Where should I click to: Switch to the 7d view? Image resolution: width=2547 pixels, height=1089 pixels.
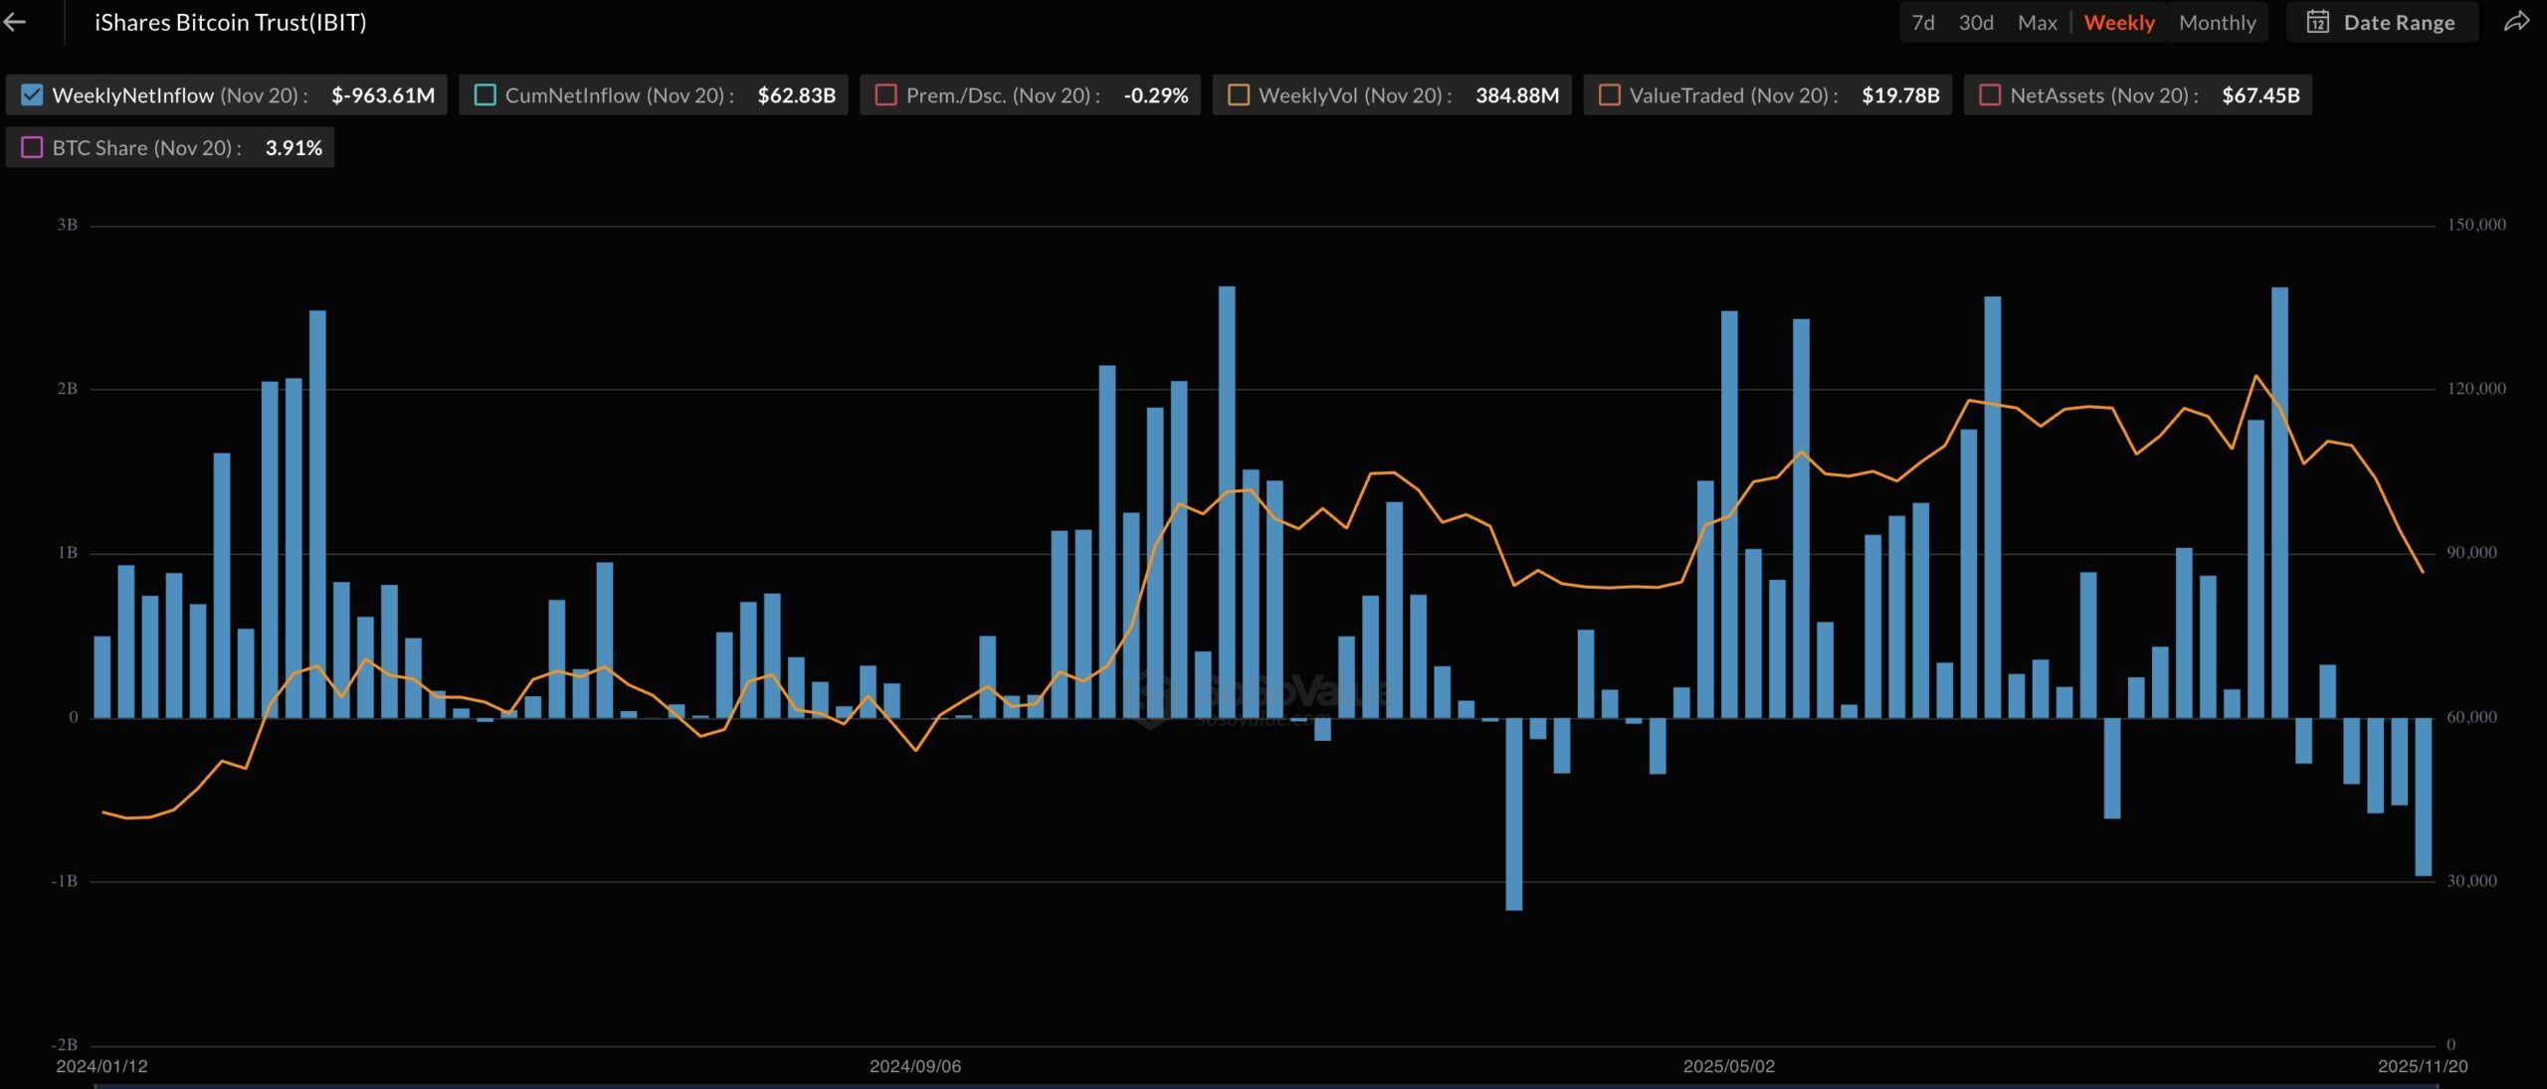pos(1922,22)
